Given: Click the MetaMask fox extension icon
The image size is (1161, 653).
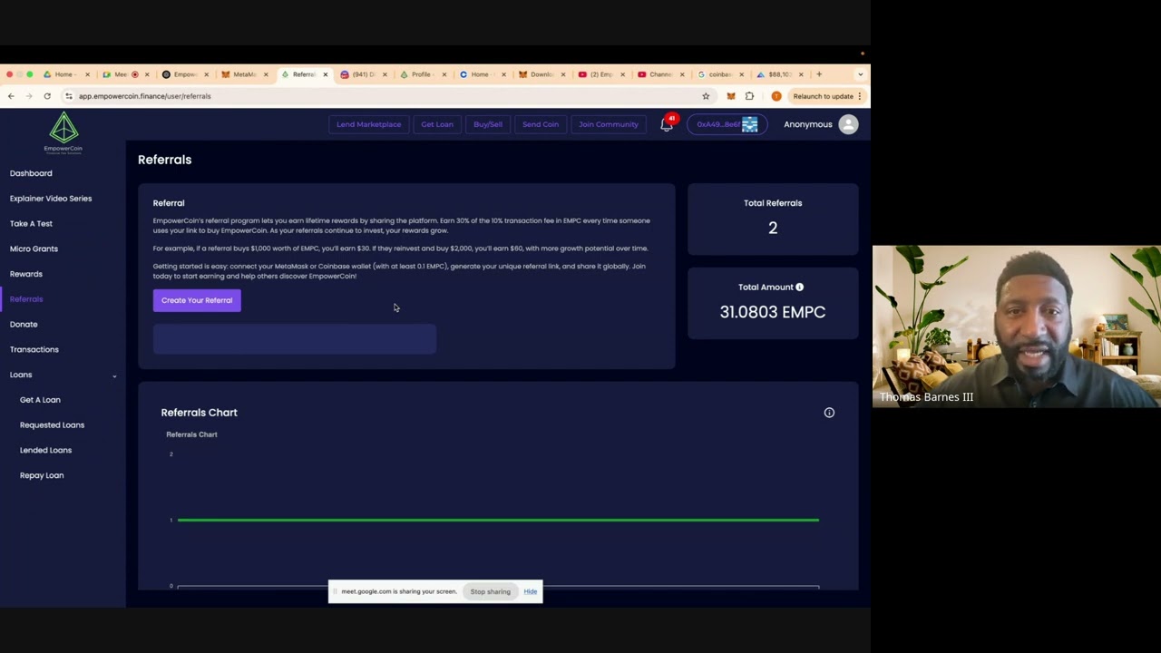Looking at the screenshot, I should 731,96.
